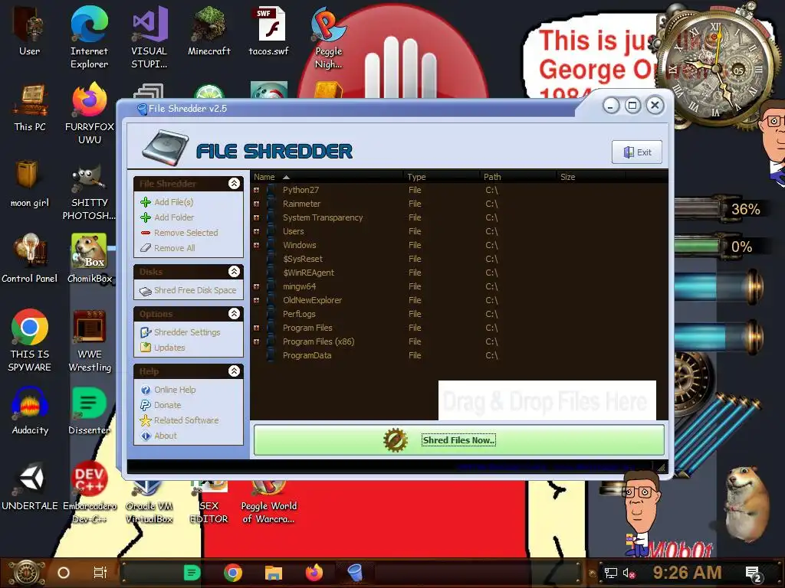The height and width of the screenshot is (588, 785).
Task: Open ChomikBox desktop icon
Action: (x=89, y=259)
